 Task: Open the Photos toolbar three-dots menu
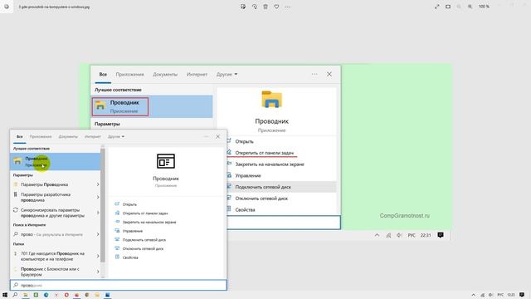[288, 7]
